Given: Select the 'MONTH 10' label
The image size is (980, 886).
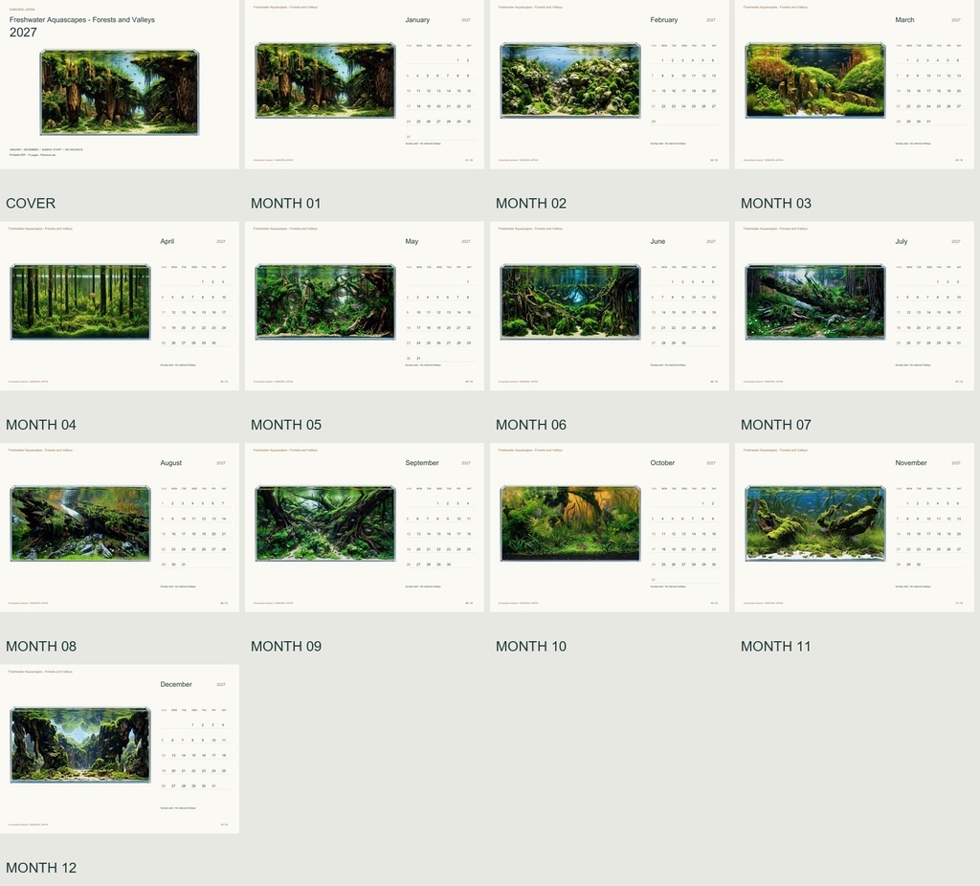Looking at the screenshot, I should pos(530,646).
